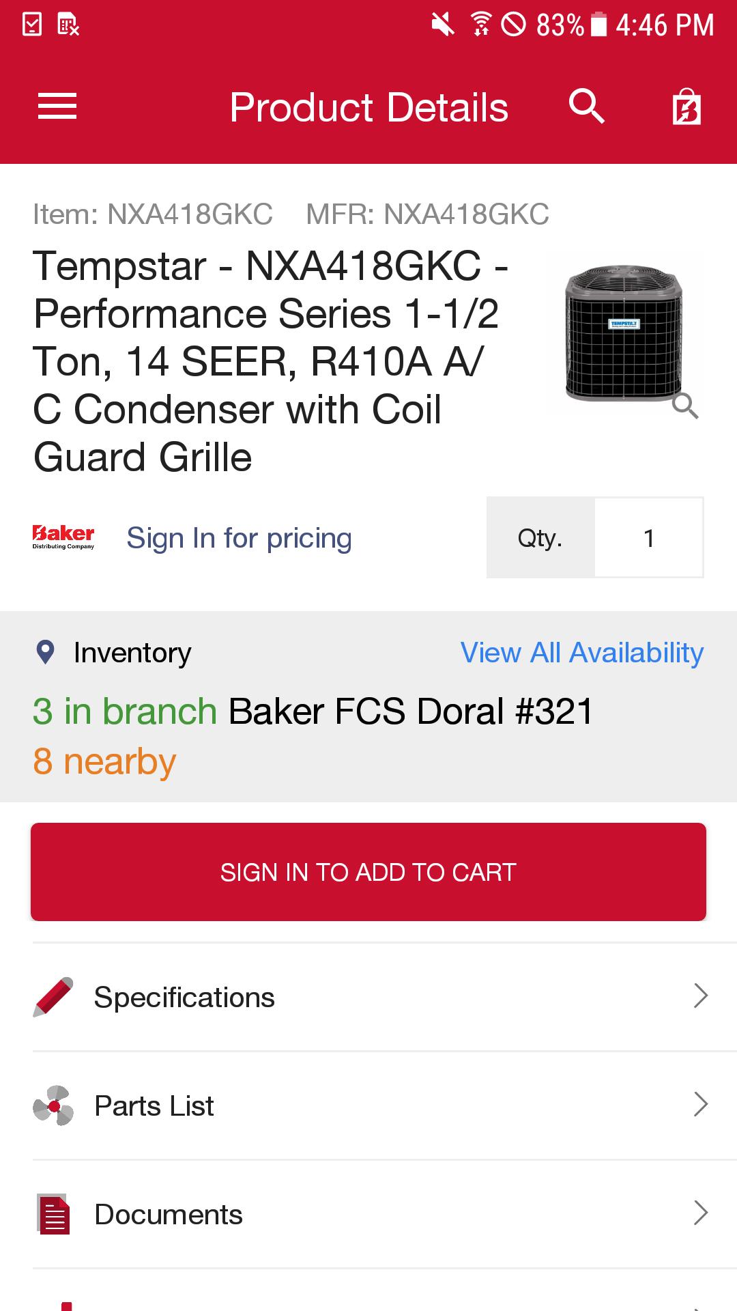The width and height of the screenshot is (737, 1311).
Task: Tap the Documents file icon
Action: click(53, 1214)
